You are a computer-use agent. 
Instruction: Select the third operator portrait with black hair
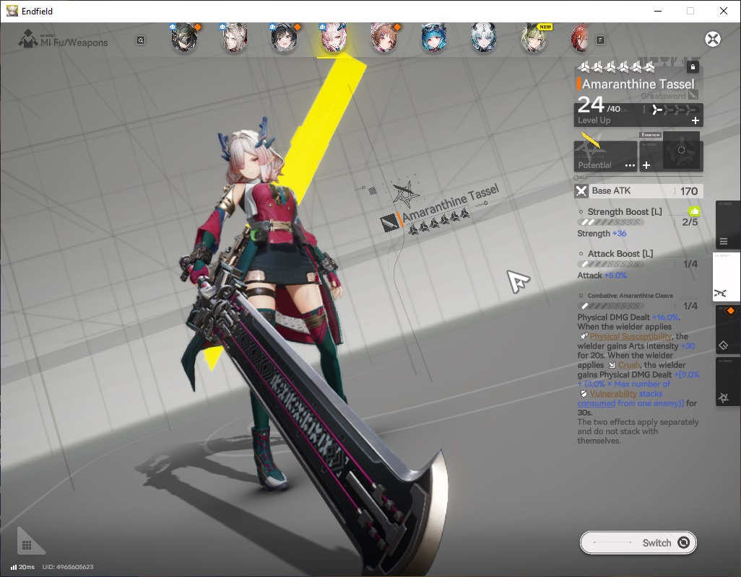284,39
